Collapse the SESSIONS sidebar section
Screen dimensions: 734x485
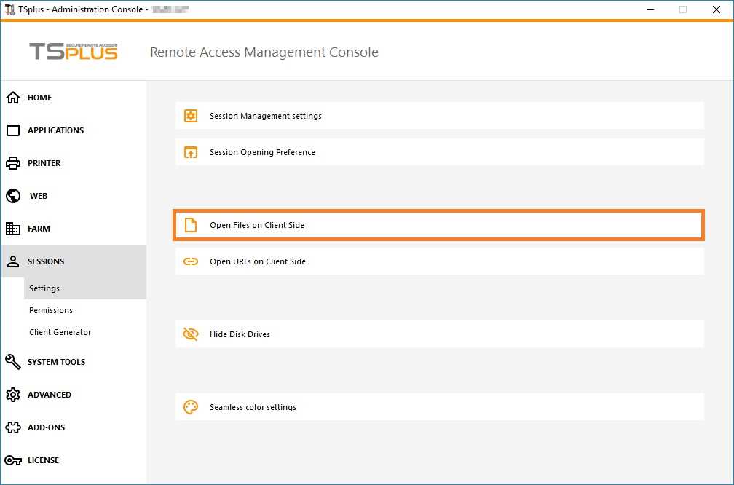pyautogui.click(x=46, y=261)
